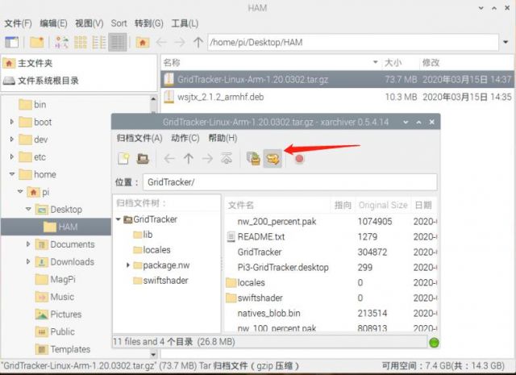Select natives_blob.bin in archive list
Screen dimensions: 516x375
point(268,313)
